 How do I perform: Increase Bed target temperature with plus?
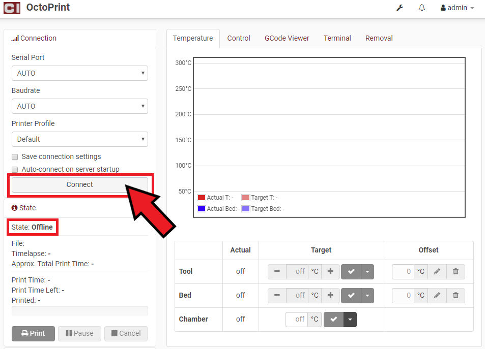click(x=330, y=295)
